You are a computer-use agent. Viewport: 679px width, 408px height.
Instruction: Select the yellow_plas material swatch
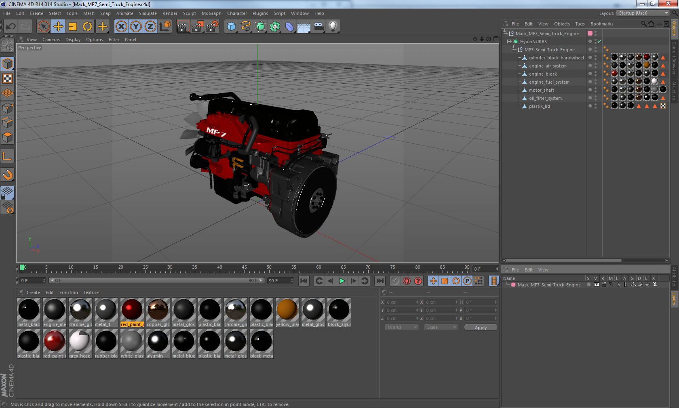[x=287, y=312]
